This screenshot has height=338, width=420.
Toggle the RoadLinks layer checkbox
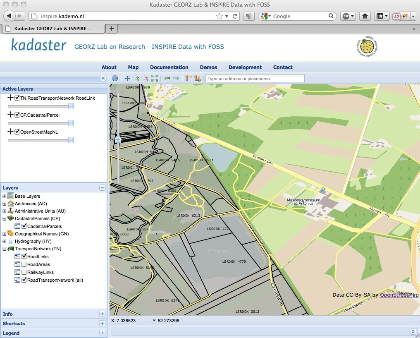(24, 256)
